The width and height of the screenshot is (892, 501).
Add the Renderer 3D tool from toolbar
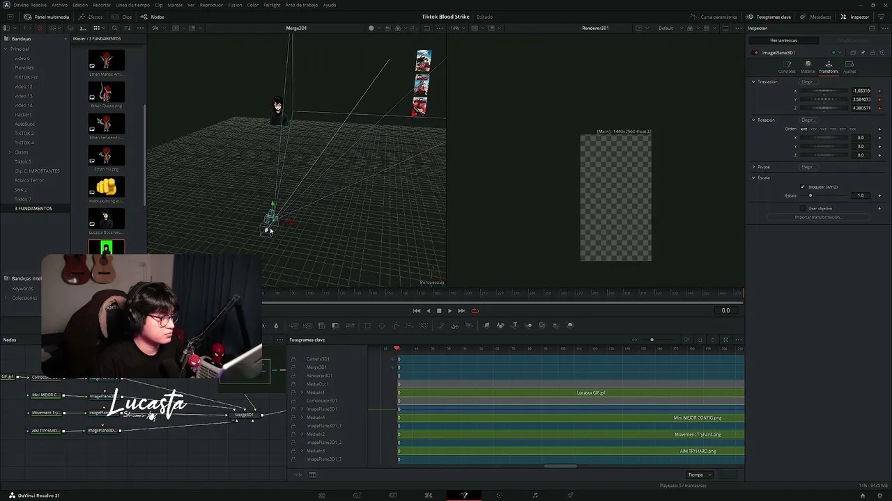(x=569, y=326)
